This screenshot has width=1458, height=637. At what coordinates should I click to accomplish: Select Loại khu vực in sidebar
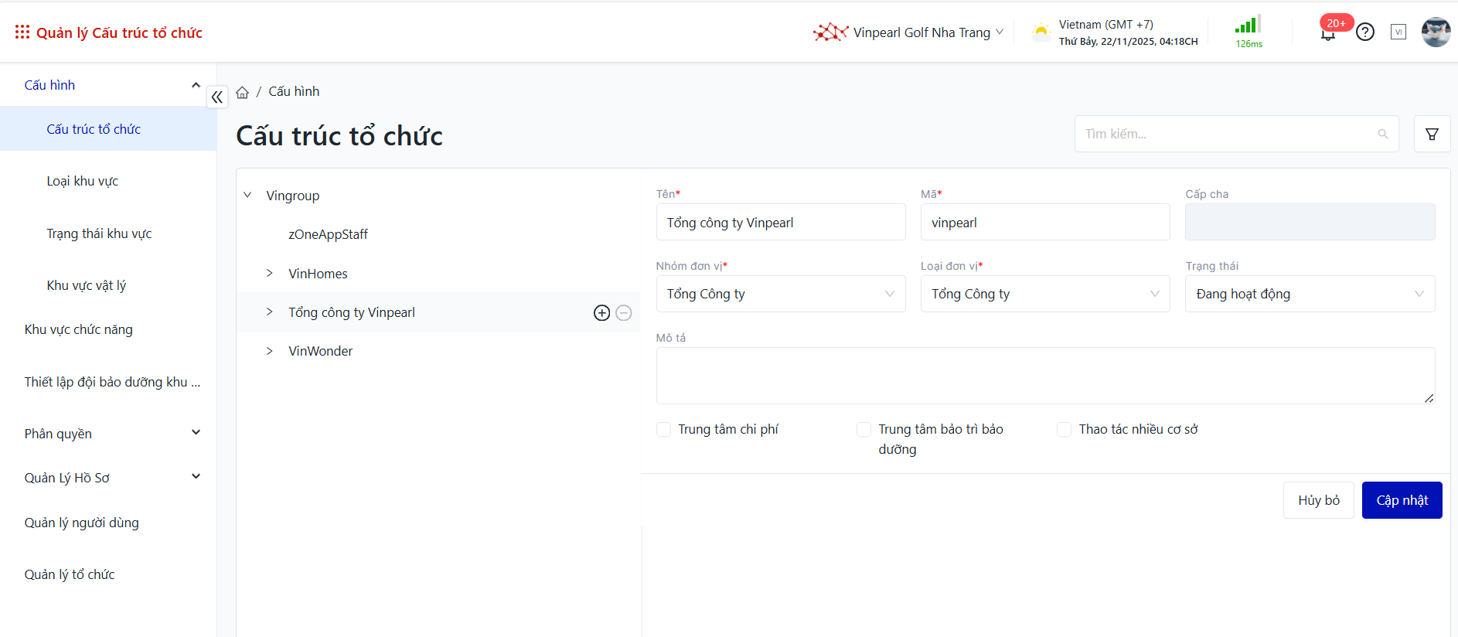[x=82, y=181]
